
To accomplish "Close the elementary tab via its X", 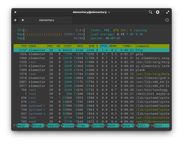I will 23,20.
